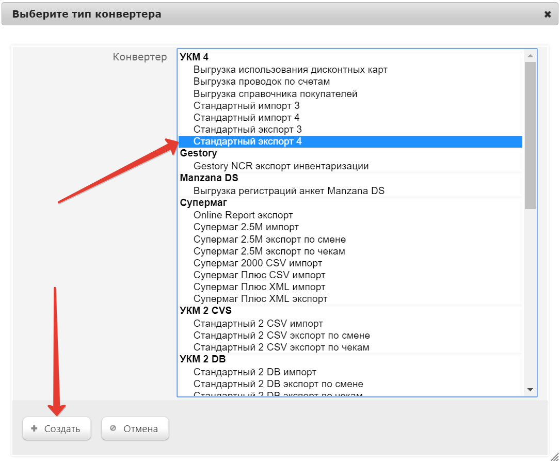Select Gestory NCR экспорт инвентаризации
560x461 pixels.
(x=350, y=166)
